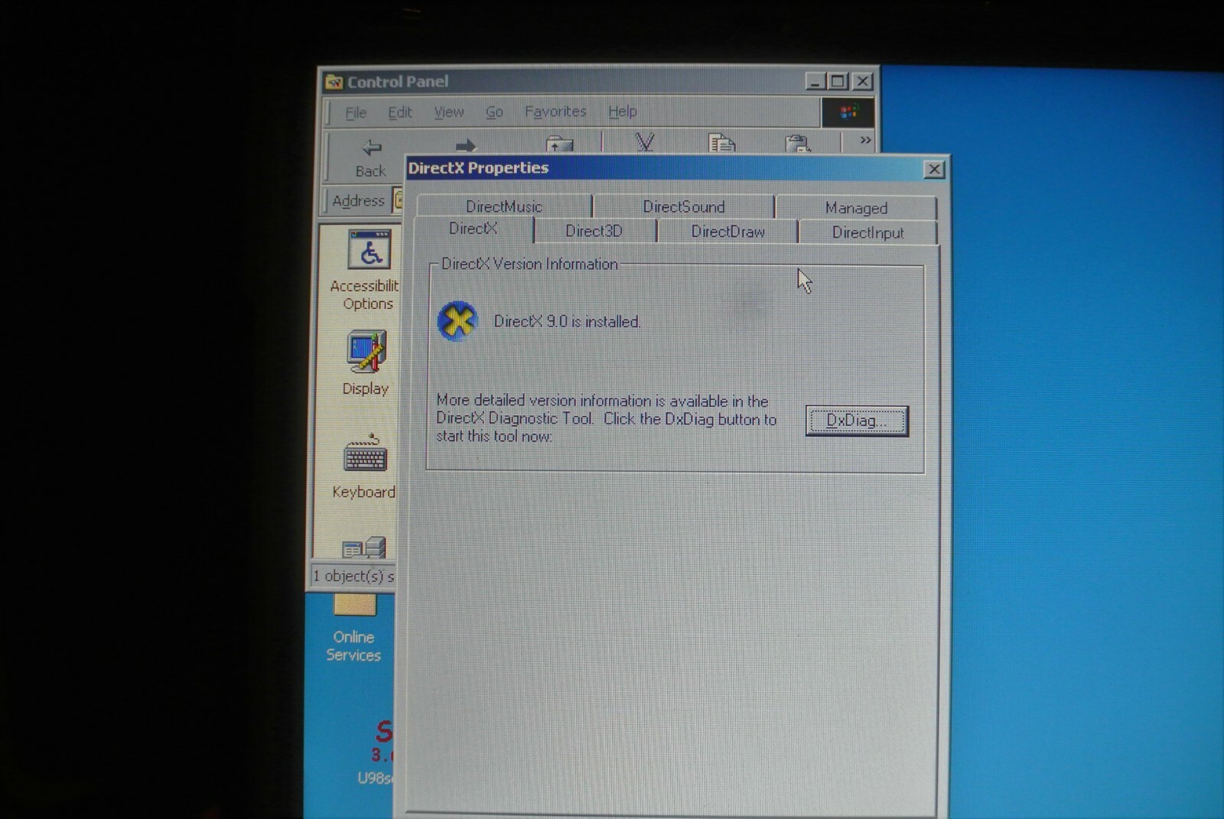Close the DirectX Properties dialog
The width and height of the screenshot is (1224, 819).
tap(934, 169)
